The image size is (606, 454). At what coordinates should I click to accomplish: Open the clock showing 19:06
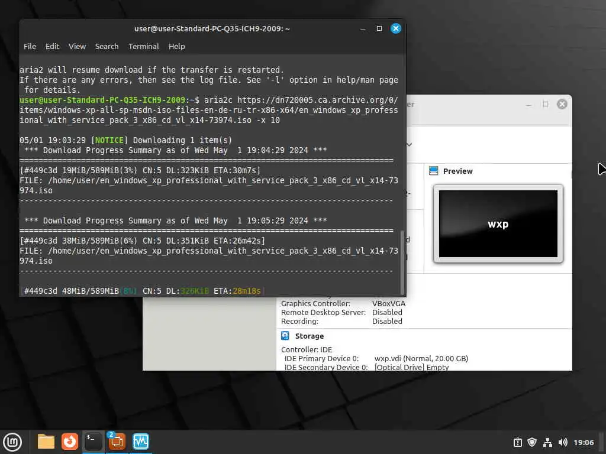coord(583,442)
